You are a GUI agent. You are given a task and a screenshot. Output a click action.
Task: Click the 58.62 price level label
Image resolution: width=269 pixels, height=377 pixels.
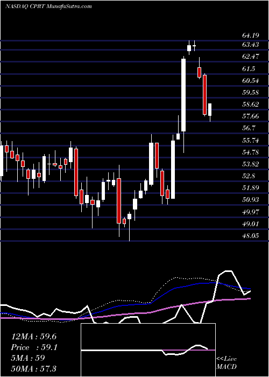(251, 104)
